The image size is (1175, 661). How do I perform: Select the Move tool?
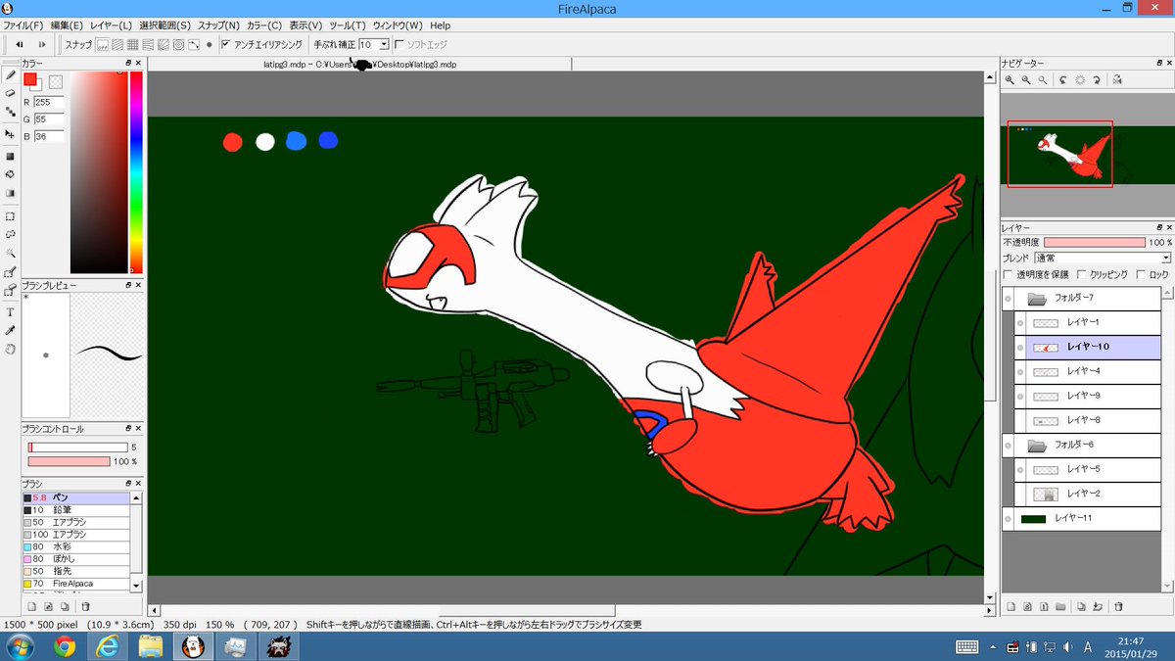[x=10, y=133]
